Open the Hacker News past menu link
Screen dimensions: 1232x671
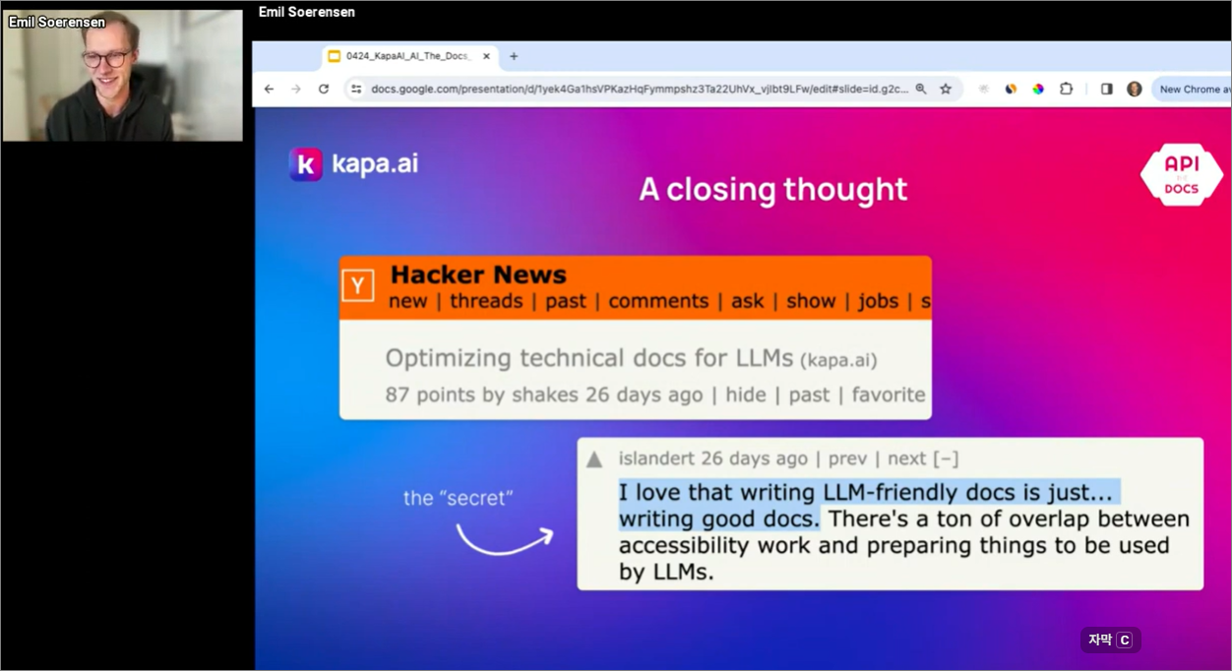[x=566, y=301]
